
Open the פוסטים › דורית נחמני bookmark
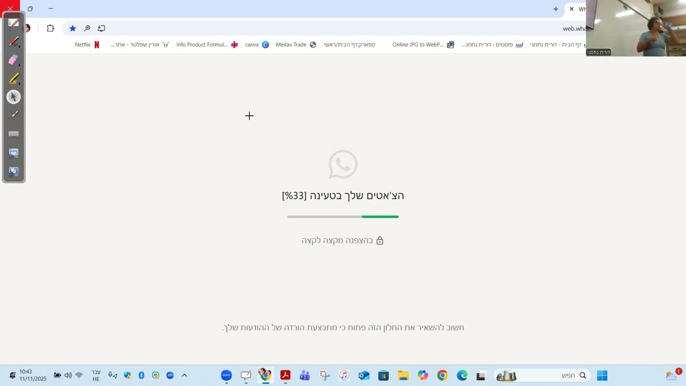[493, 45]
